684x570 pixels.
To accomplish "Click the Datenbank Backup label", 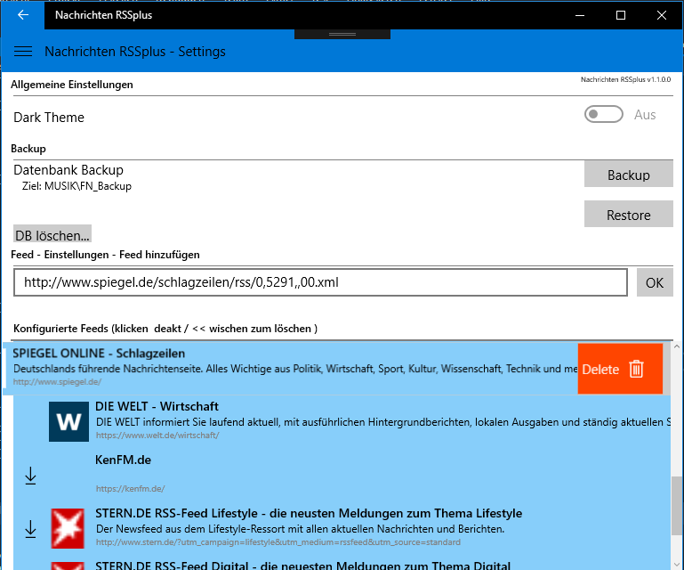I will [68, 170].
